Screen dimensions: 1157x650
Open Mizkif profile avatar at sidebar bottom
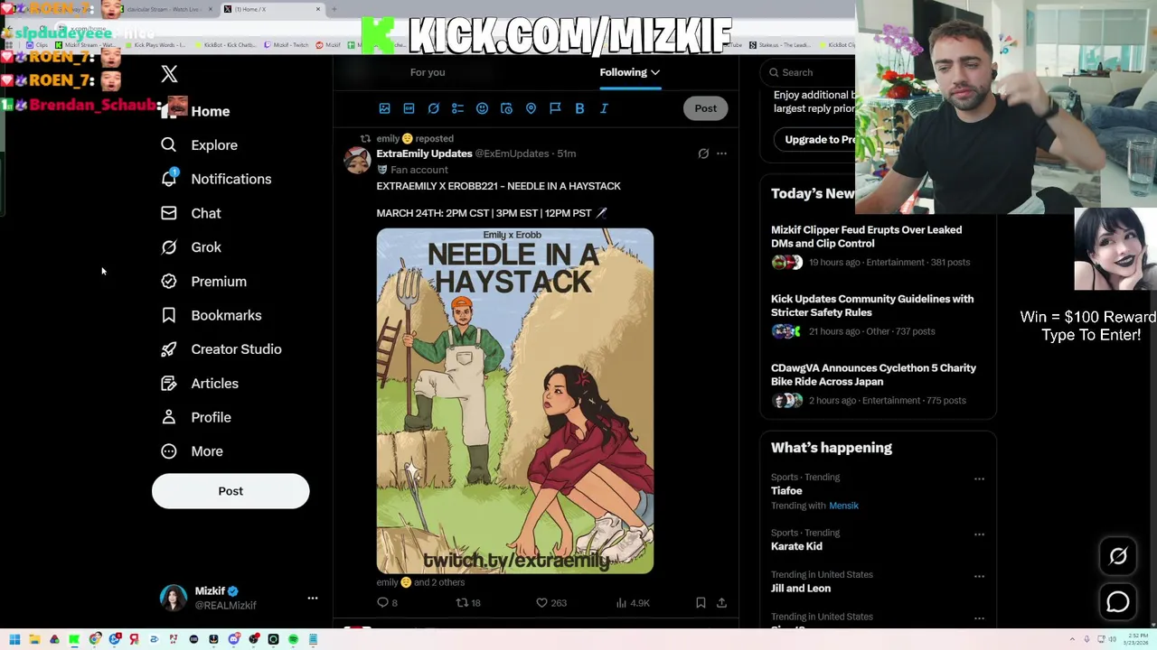click(174, 598)
